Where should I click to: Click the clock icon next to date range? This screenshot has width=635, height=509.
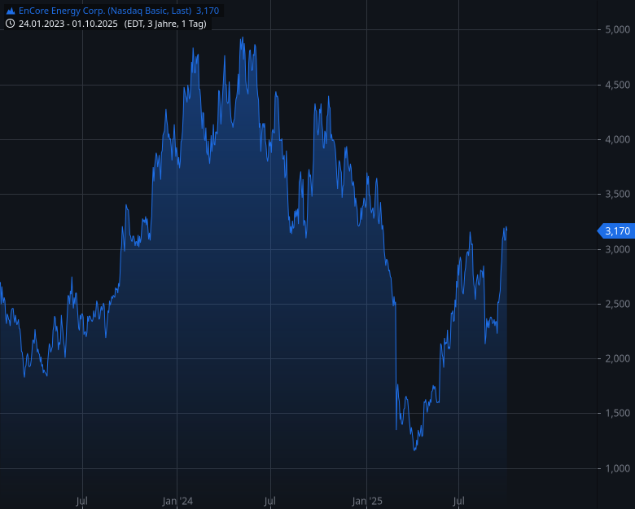(x=11, y=24)
